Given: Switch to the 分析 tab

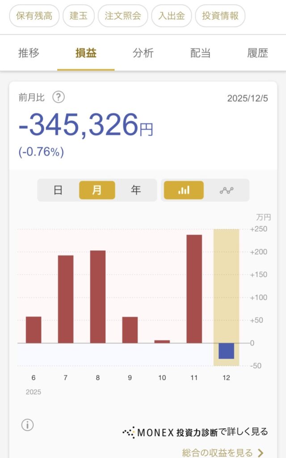Looking at the screenshot, I should click(143, 53).
